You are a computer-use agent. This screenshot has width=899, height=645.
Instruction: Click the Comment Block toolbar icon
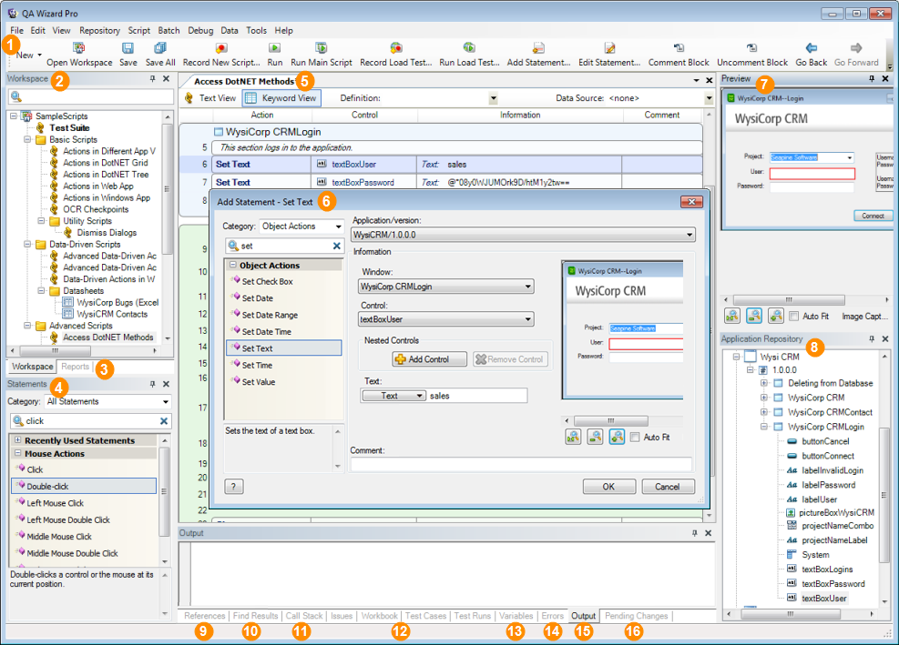coord(679,48)
